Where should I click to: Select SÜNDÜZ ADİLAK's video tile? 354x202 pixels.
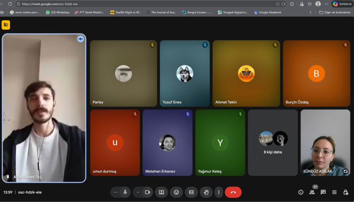click(x=325, y=143)
